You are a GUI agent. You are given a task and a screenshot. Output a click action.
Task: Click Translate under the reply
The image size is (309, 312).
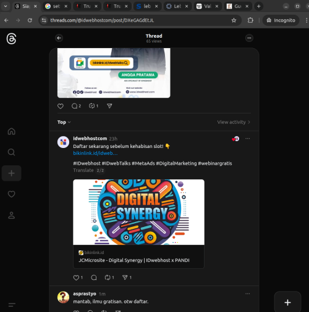point(83,170)
